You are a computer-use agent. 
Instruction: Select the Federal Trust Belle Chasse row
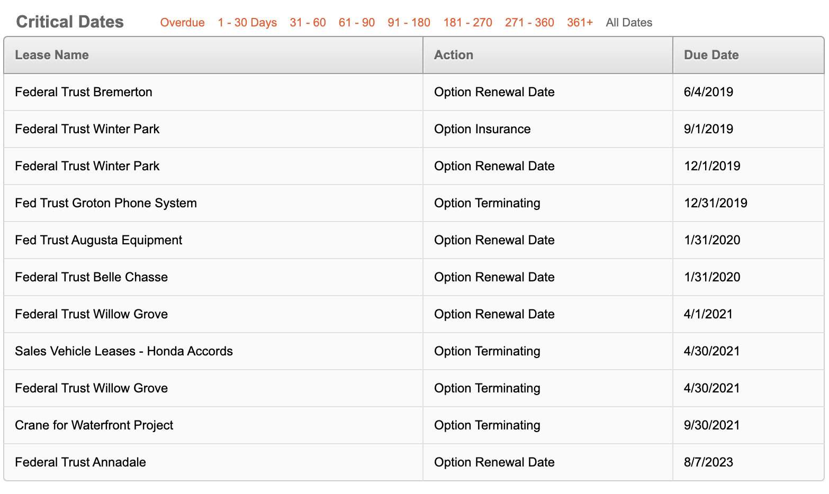tap(414, 277)
